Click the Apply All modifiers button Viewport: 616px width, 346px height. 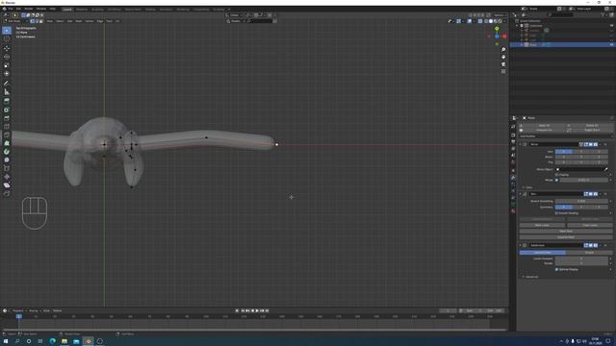544,126
